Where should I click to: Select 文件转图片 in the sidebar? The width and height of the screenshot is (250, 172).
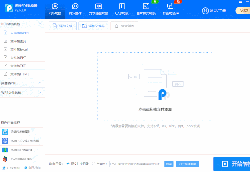[x=22, y=41]
